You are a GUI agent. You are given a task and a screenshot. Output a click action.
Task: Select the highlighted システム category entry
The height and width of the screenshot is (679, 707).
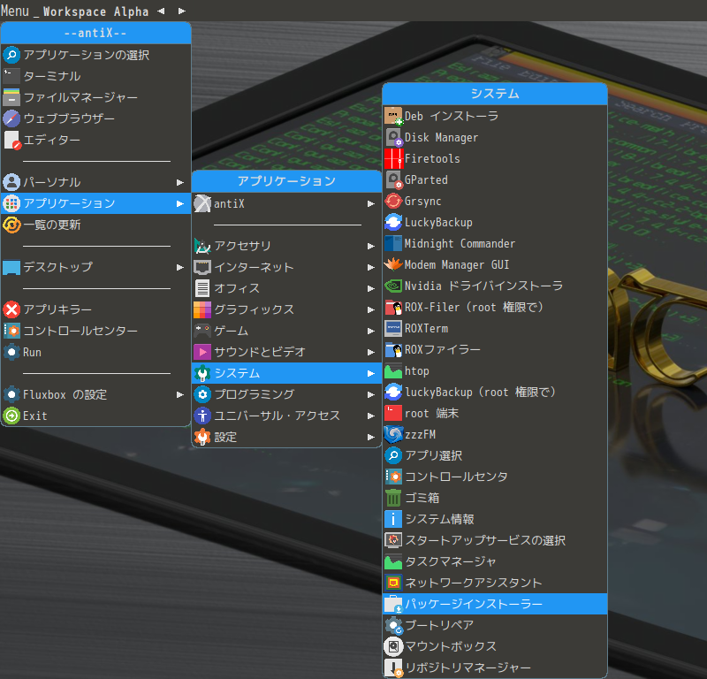(286, 373)
